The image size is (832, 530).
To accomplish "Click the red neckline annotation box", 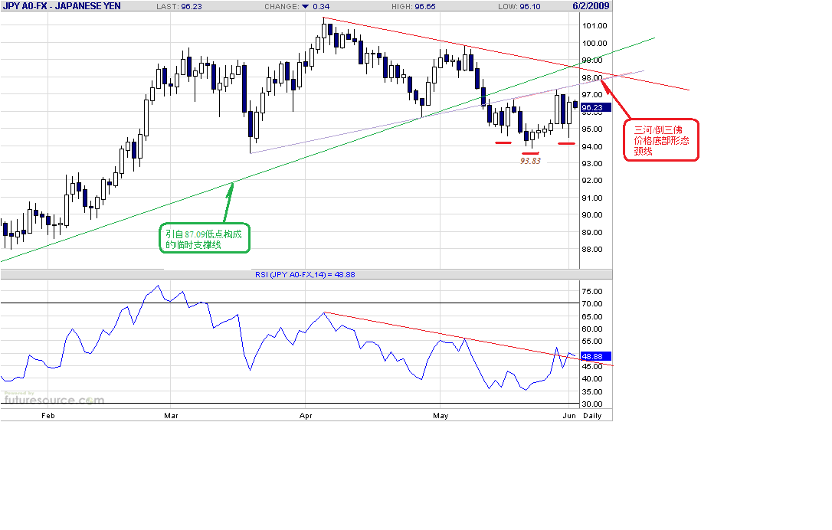I will [660, 140].
